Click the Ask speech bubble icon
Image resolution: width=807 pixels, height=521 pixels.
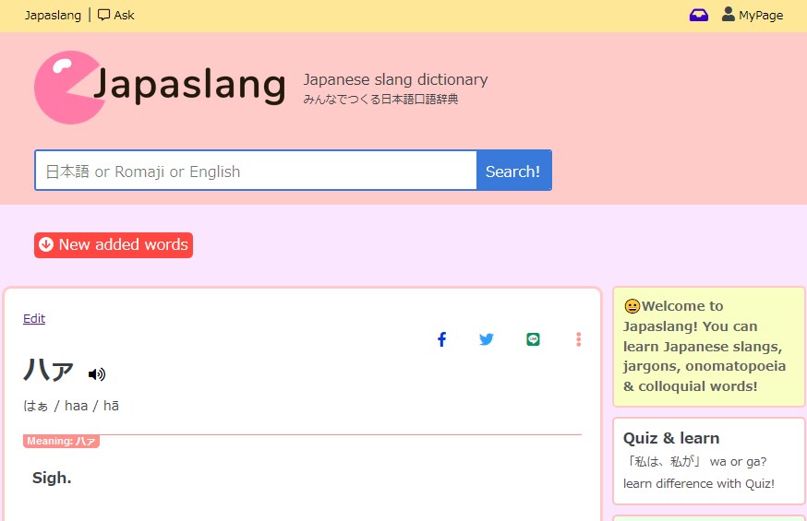click(x=103, y=15)
